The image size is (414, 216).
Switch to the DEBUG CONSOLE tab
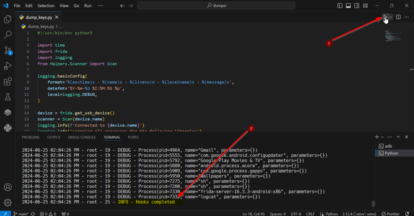82,137
